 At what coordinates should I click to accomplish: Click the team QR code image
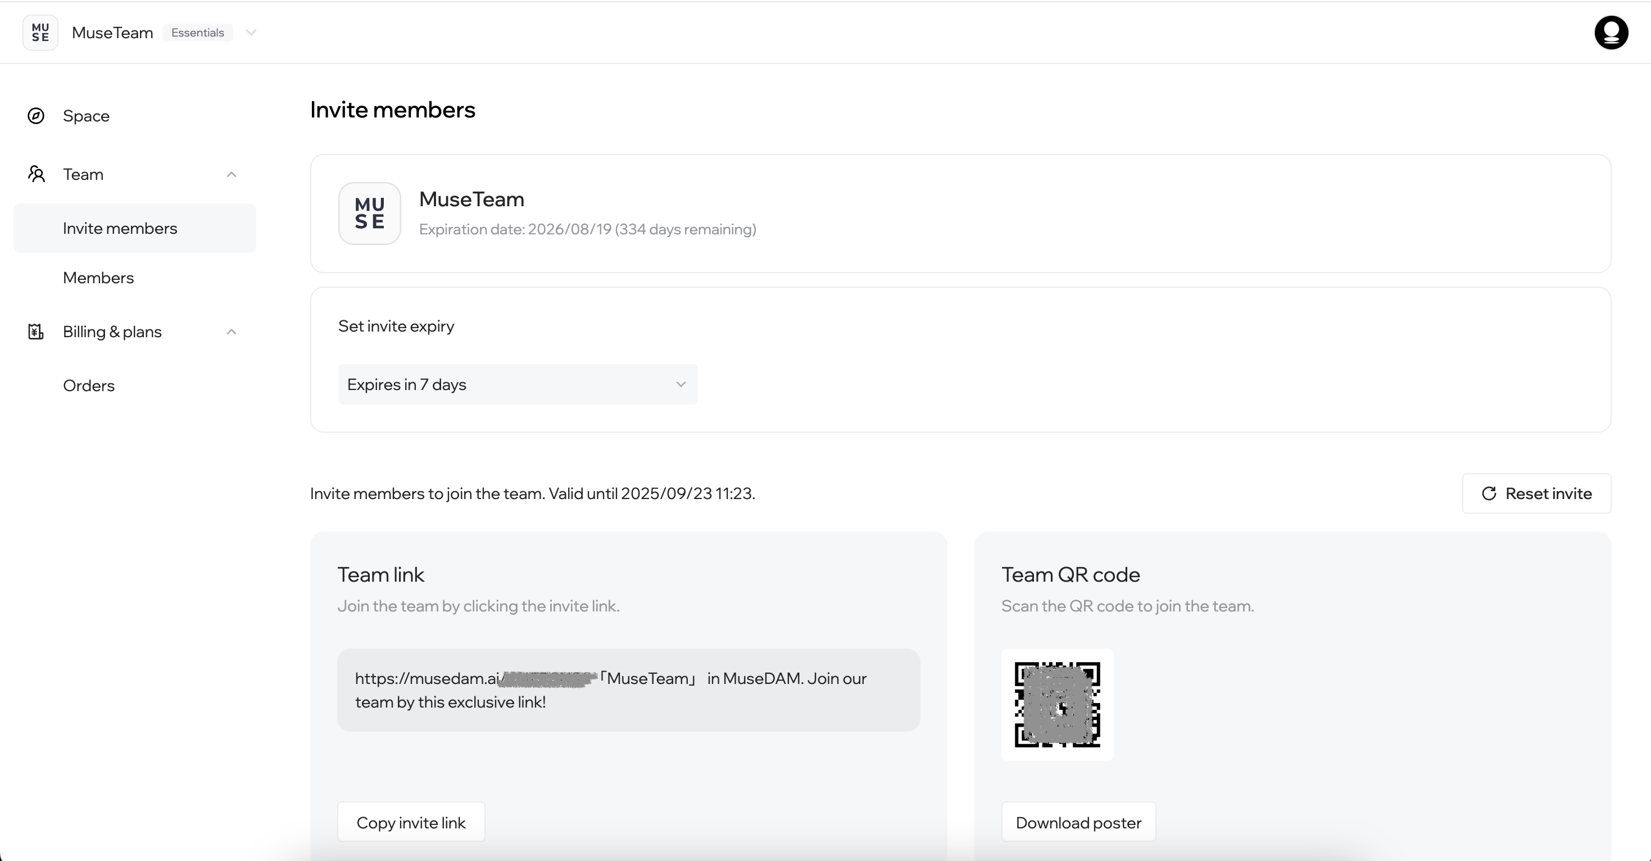click(1057, 705)
